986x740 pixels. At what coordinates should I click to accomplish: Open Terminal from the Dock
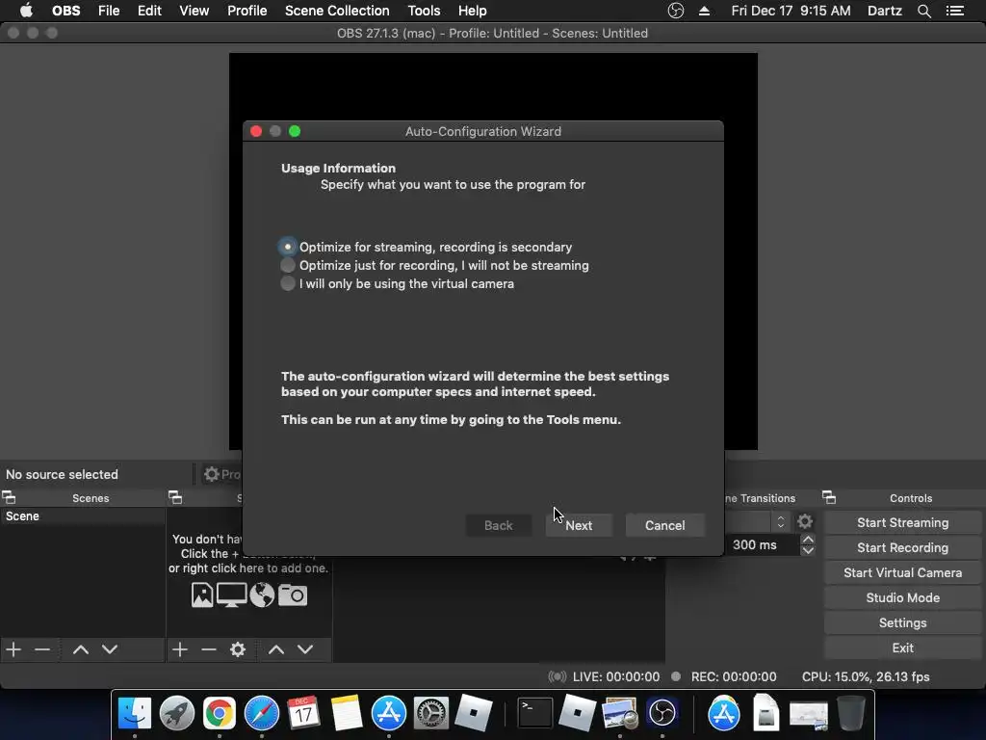click(534, 714)
